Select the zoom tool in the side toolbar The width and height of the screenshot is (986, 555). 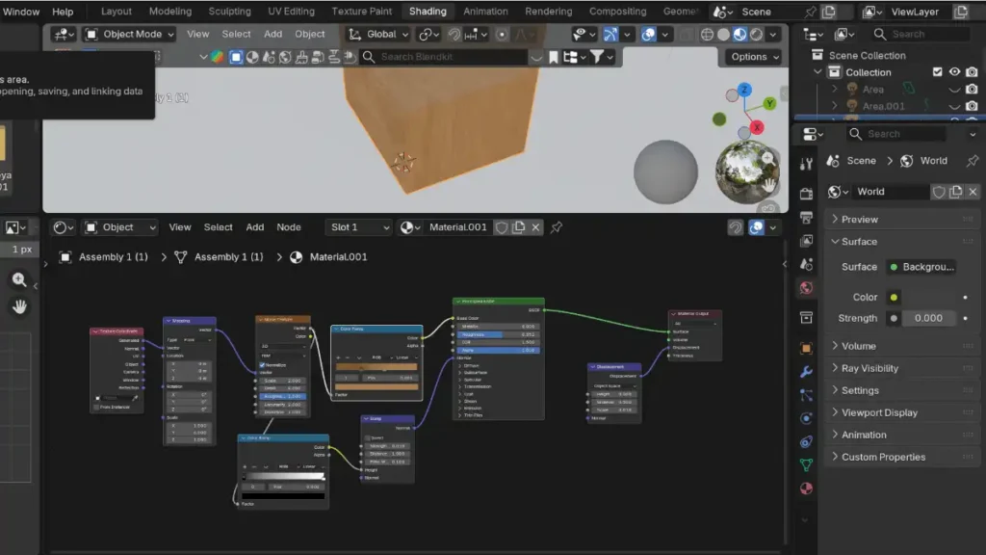19,279
